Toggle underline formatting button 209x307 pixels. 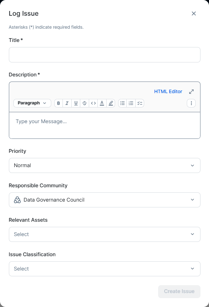tap(76, 103)
